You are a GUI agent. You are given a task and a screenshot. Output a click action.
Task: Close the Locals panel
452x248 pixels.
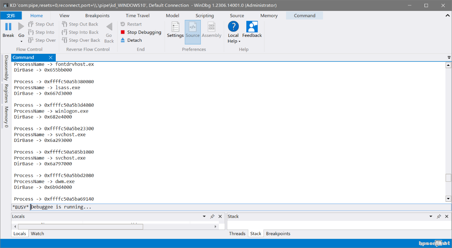click(220, 216)
